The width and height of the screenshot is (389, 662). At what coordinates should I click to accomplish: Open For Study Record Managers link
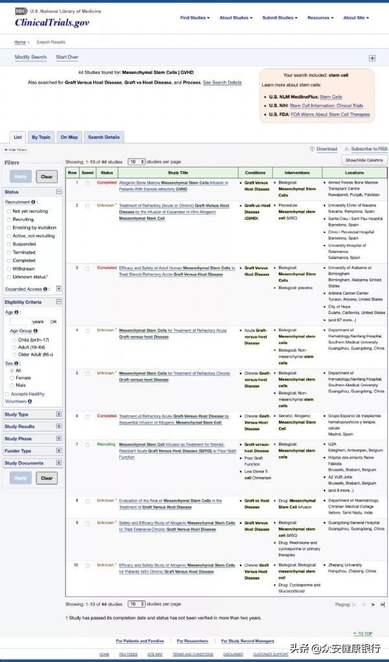tap(248, 641)
